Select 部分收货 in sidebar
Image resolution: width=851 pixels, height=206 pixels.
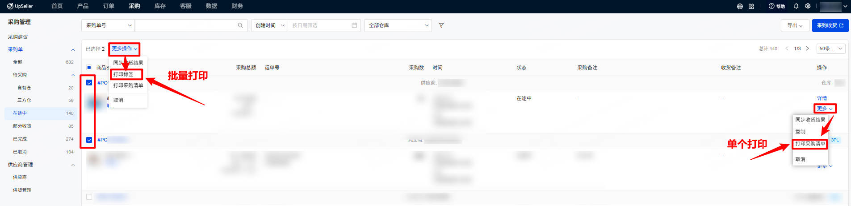tap(22, 126)
